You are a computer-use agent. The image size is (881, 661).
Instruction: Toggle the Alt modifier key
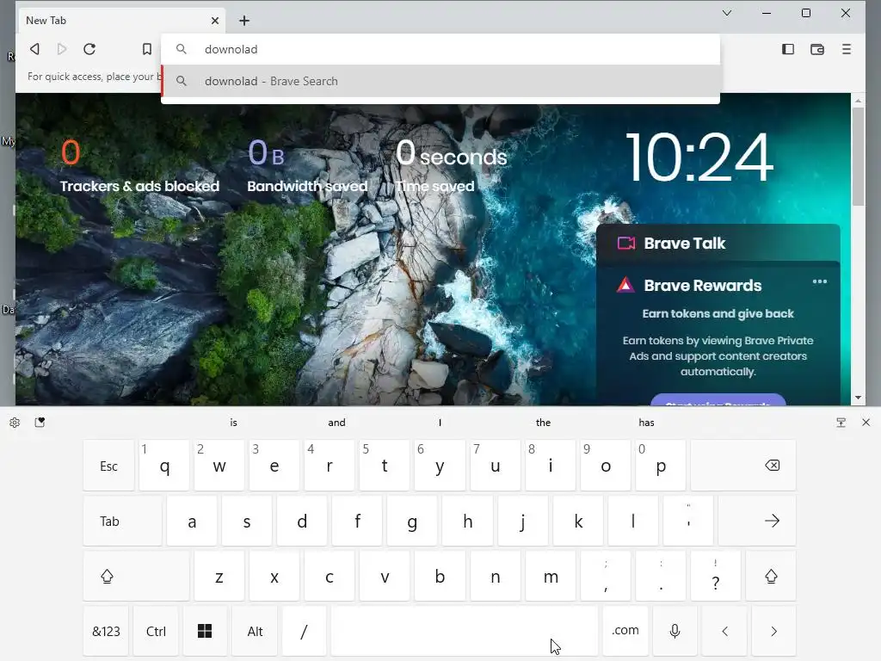tap(255, 631)
